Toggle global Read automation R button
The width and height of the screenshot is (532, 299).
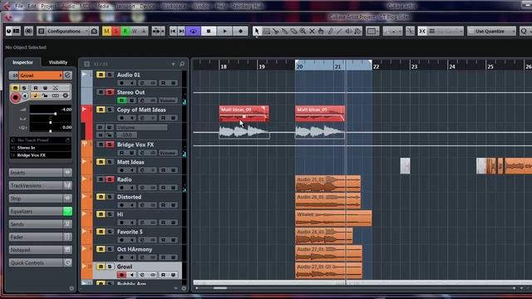coord(126,32)
